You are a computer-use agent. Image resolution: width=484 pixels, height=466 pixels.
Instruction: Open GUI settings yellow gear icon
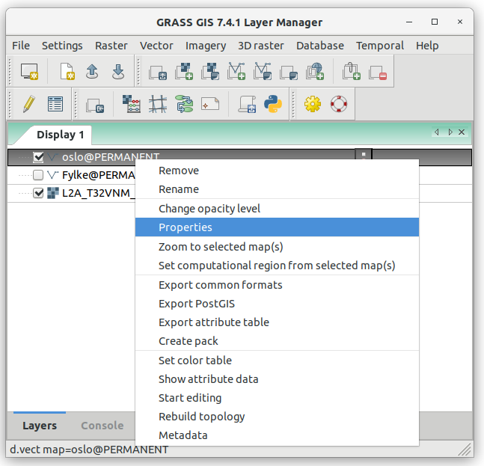pos(313,104)
